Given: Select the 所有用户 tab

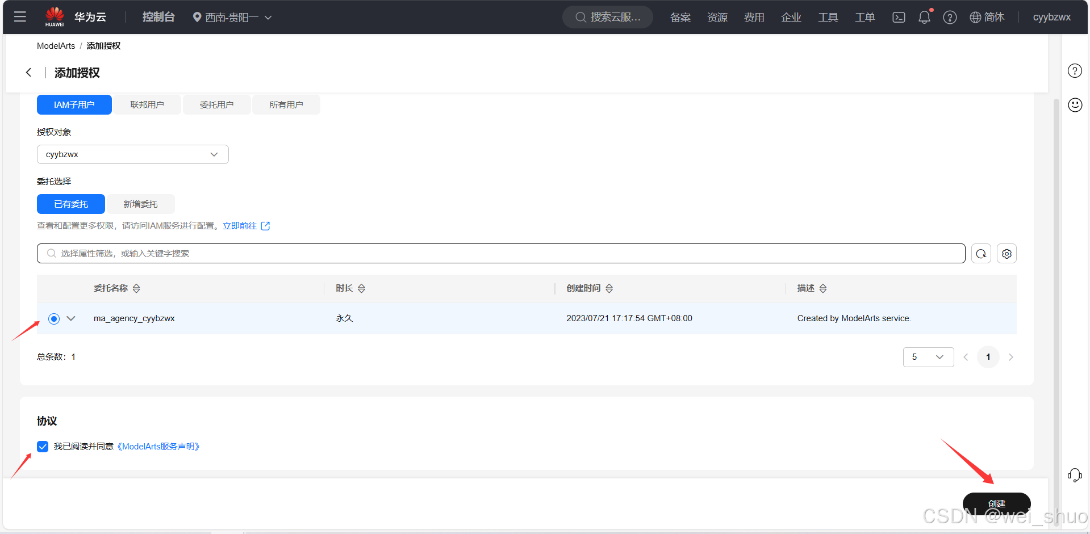Looking at the screenshot, I should coord(286,105).
